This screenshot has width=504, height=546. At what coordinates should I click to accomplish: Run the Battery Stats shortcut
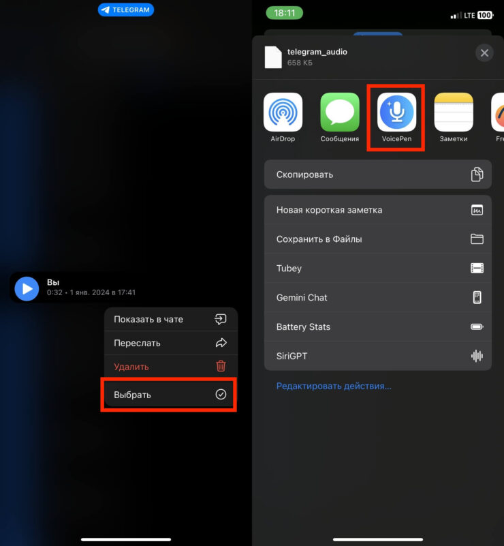coord(378,327)
